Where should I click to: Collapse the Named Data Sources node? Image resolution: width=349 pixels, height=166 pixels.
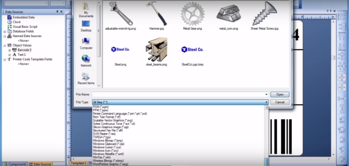[x=5, y=36]
